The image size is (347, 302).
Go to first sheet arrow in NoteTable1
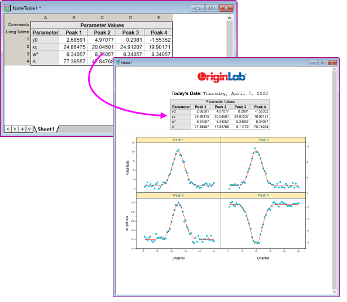[8, 129]
